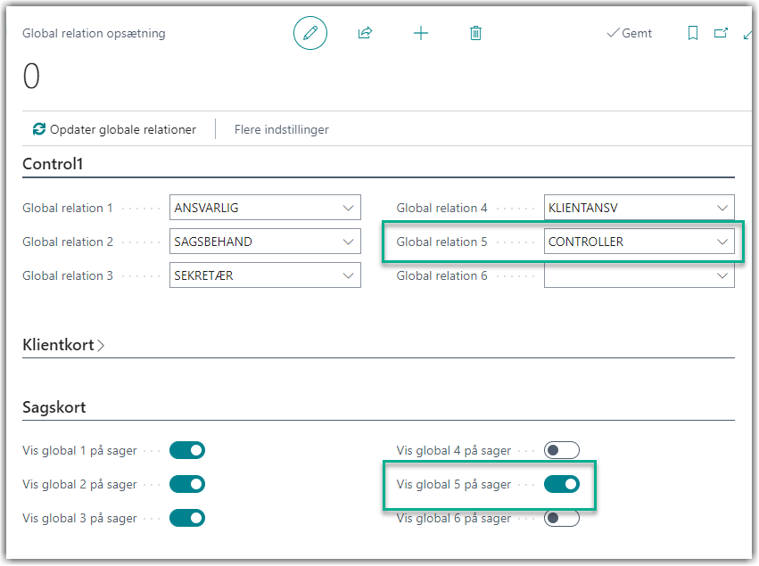Click the pencil edit icon

coord(310,33)
